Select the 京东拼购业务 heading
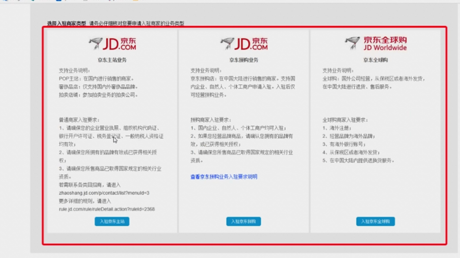 (244, 60)
